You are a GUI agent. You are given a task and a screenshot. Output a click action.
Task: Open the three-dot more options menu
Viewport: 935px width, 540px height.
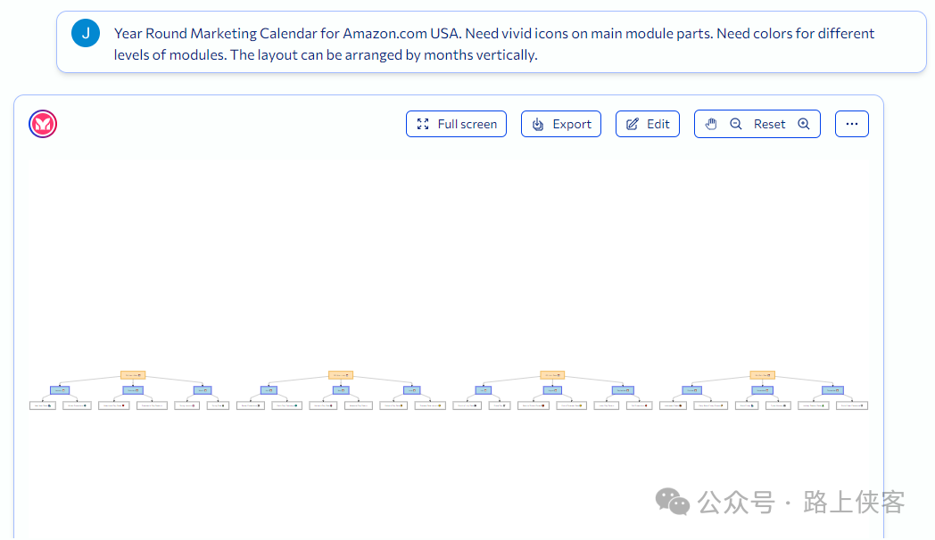click(852, 124)
